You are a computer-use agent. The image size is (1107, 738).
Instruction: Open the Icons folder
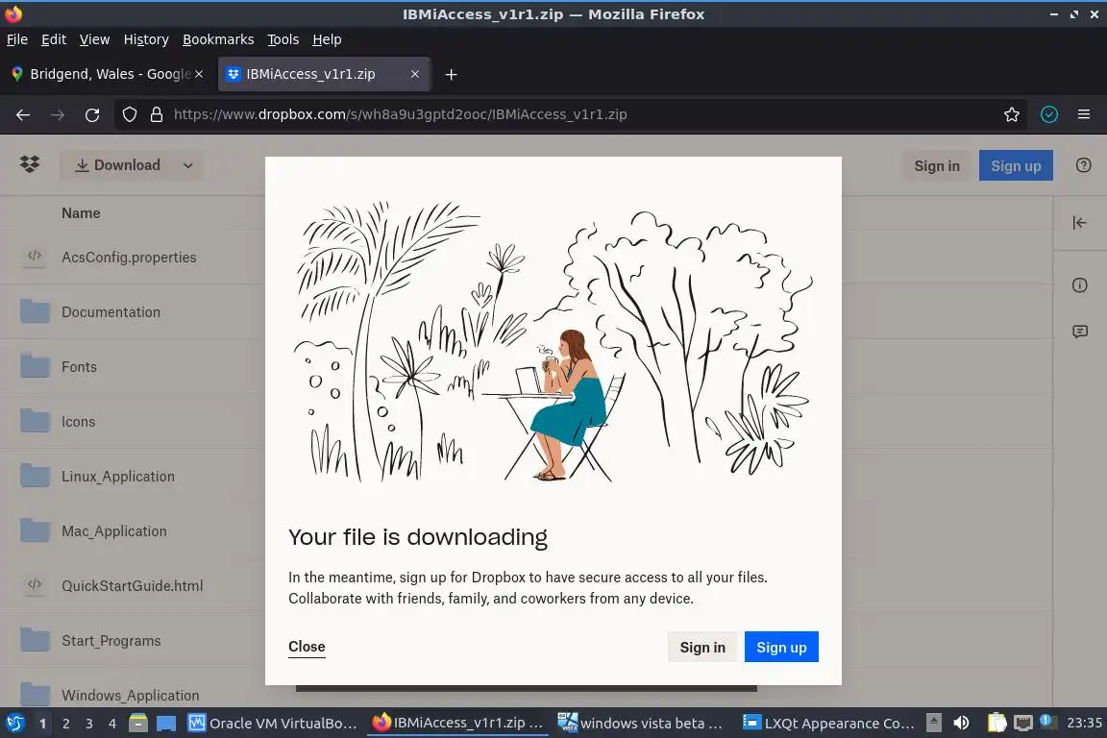79,422
